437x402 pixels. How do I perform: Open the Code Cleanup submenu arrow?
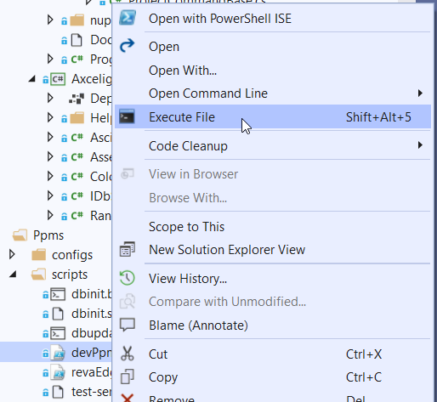(x=420, y=145)
